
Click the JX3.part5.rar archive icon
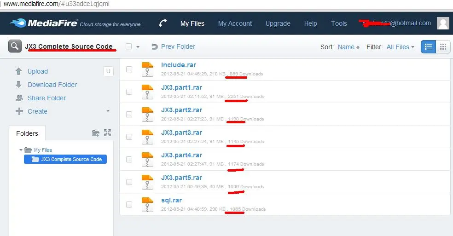click(147, 182)
